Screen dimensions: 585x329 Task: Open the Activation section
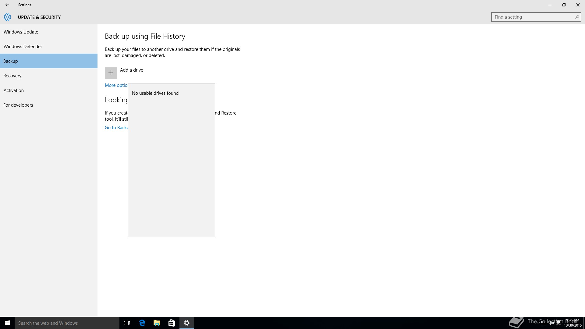click(x=49, y=90)
